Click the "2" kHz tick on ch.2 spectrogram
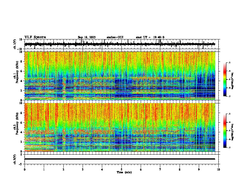 pyautogui.click(x=21, y=142)
